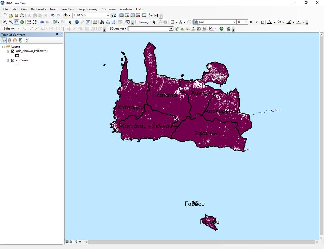Open the Editor dropdown menu

(9, 29)
